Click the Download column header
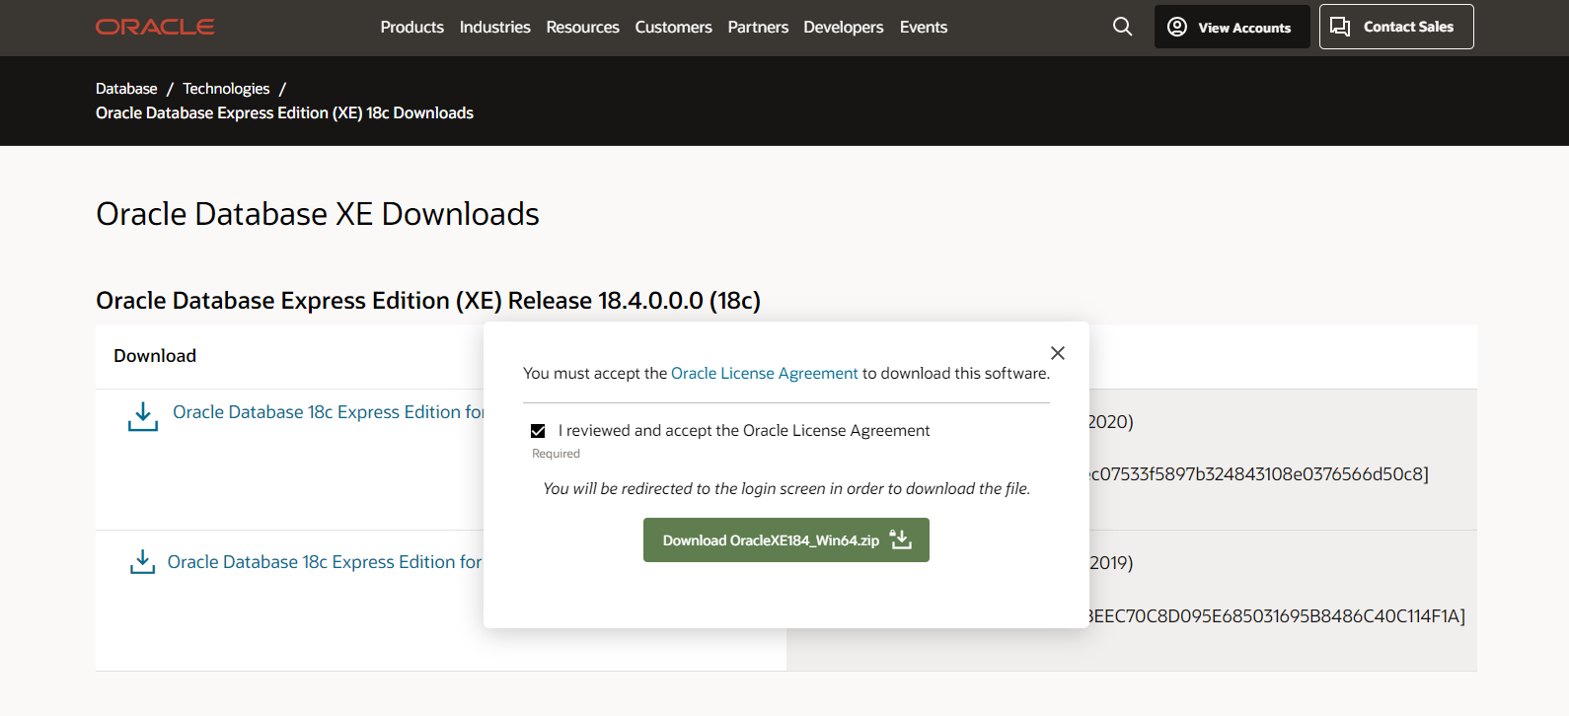Screen dimensions: 1569x716 pyautogui.click(x=155, y=356)
